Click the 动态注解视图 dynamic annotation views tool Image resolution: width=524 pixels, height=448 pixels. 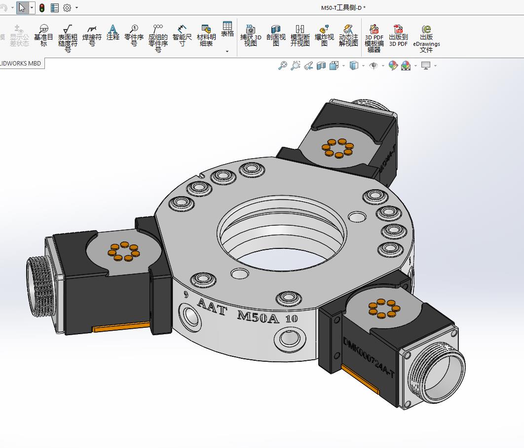point(348,35)
